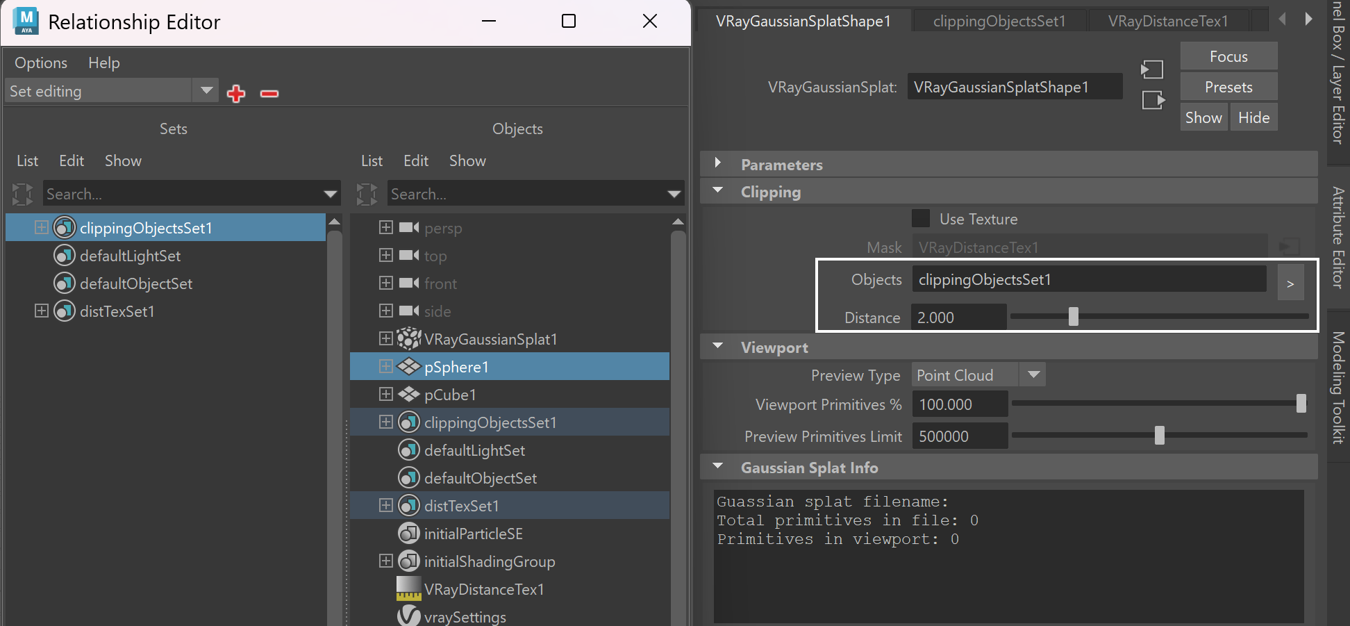Viewport: 1350px width, 626px height.
Task: Click the persp camera icon
Action: tap(409, 227)
